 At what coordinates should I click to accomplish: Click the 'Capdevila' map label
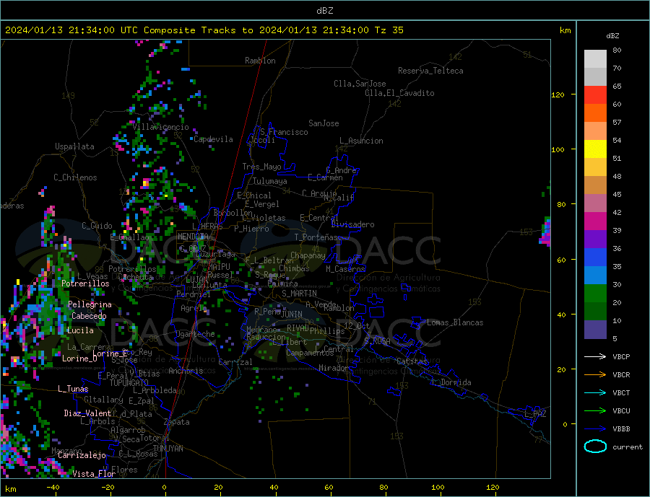[213, 139]
